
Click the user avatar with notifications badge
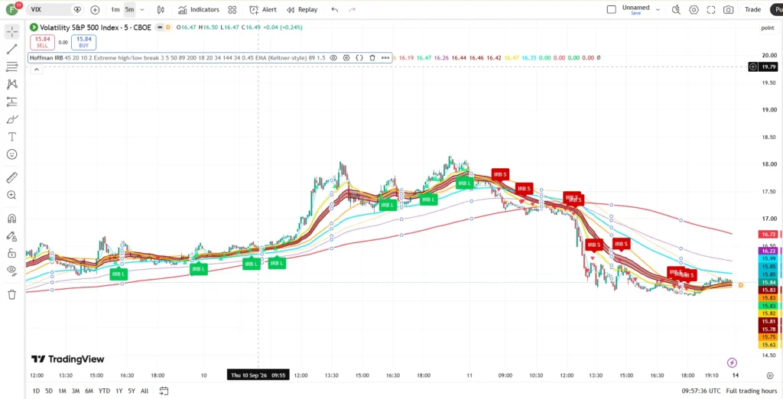pyautogui.click(x=12, y=9)
